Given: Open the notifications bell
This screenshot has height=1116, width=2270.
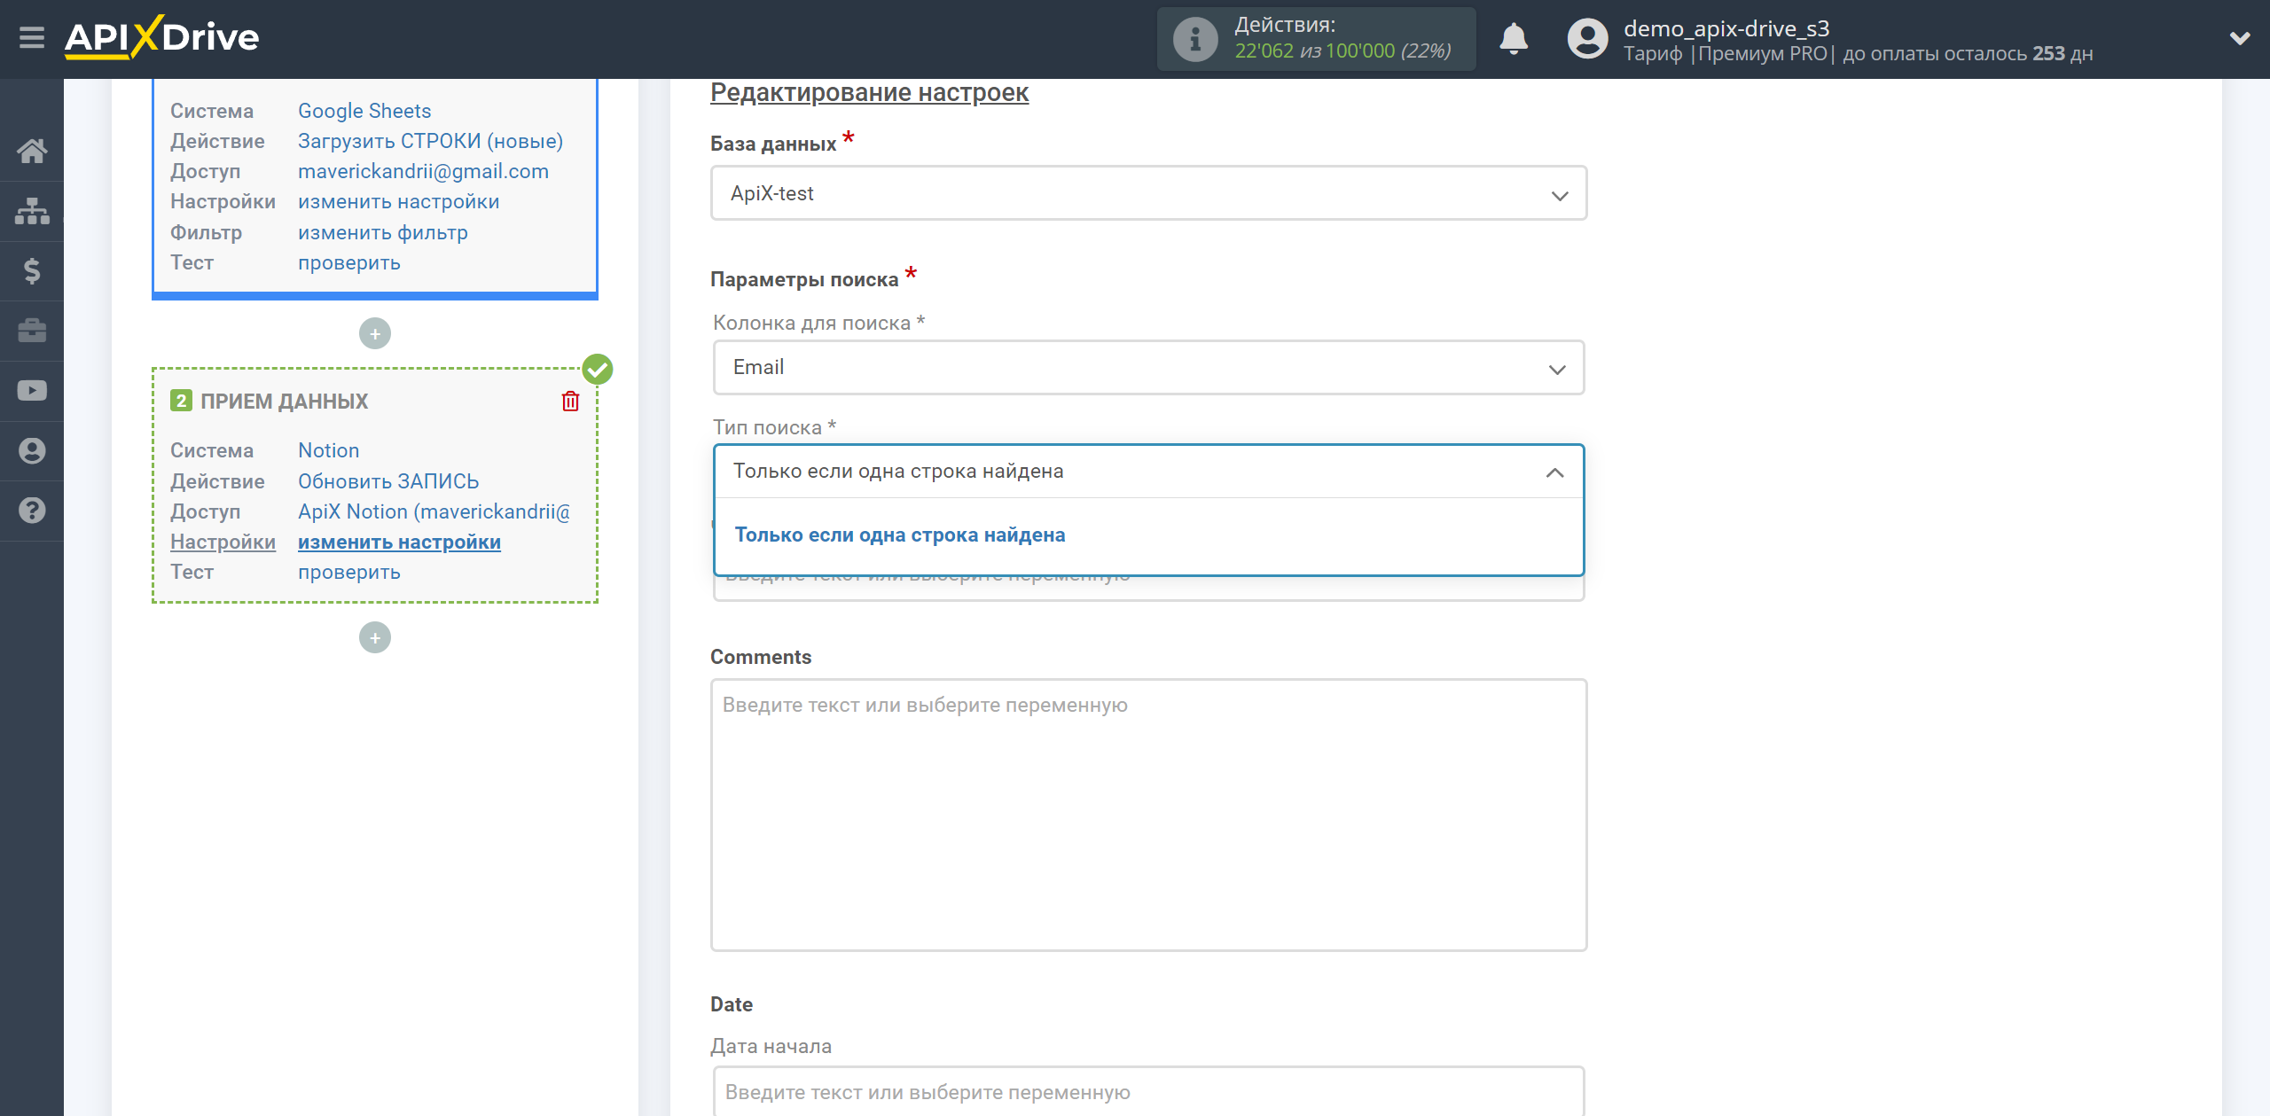Looking at the screenshot, I should click(1514, 39).
